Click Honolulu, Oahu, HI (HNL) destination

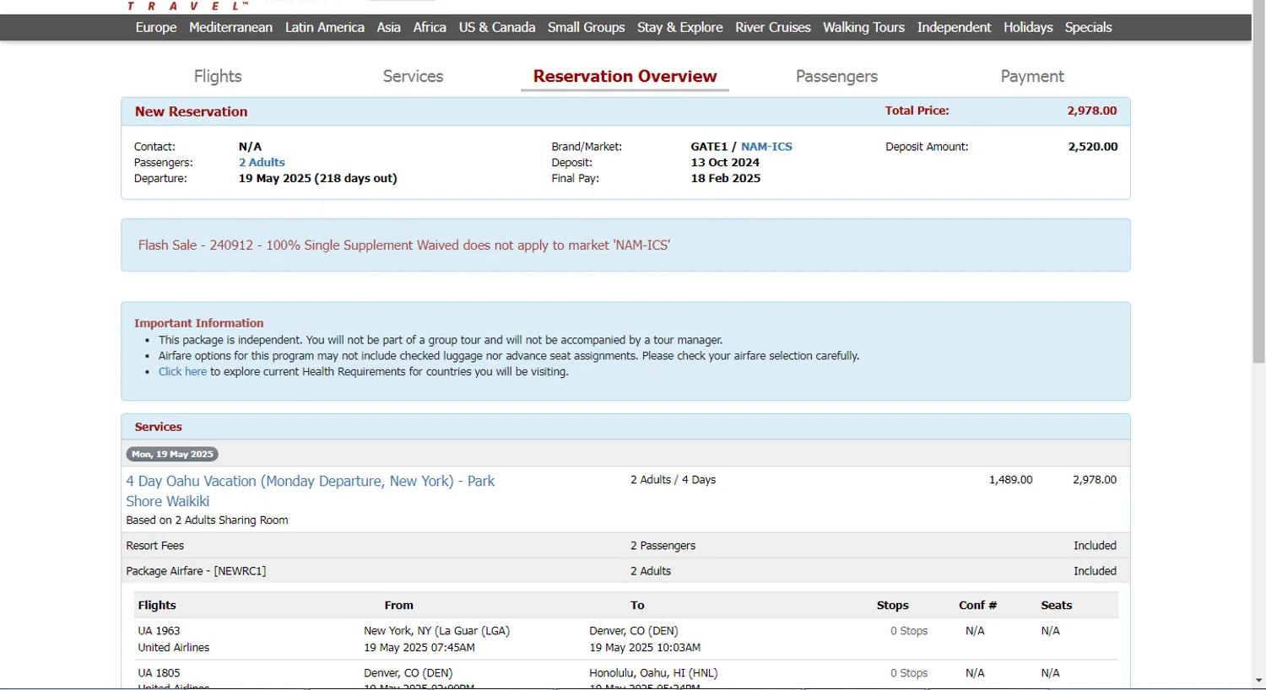(653, 672)
